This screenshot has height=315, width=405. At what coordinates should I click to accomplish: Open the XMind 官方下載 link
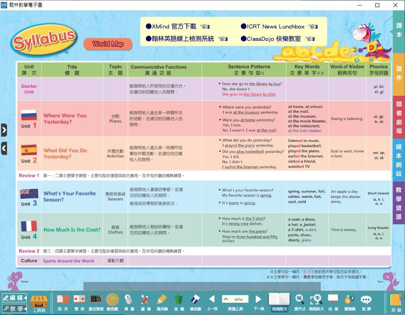click(x=171, y=27)
